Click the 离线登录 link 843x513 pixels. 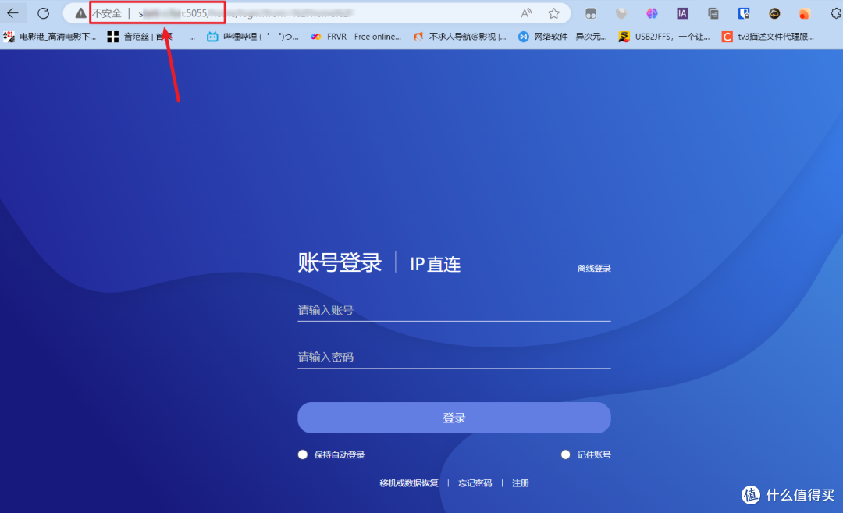593,269
